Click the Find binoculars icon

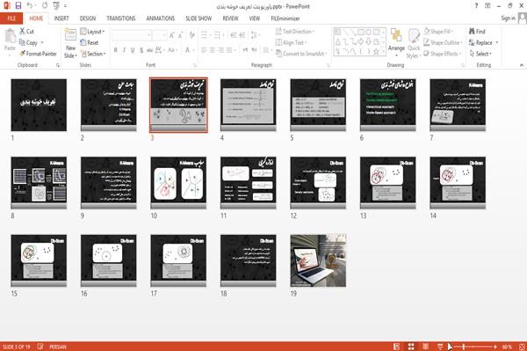point(472,32)
